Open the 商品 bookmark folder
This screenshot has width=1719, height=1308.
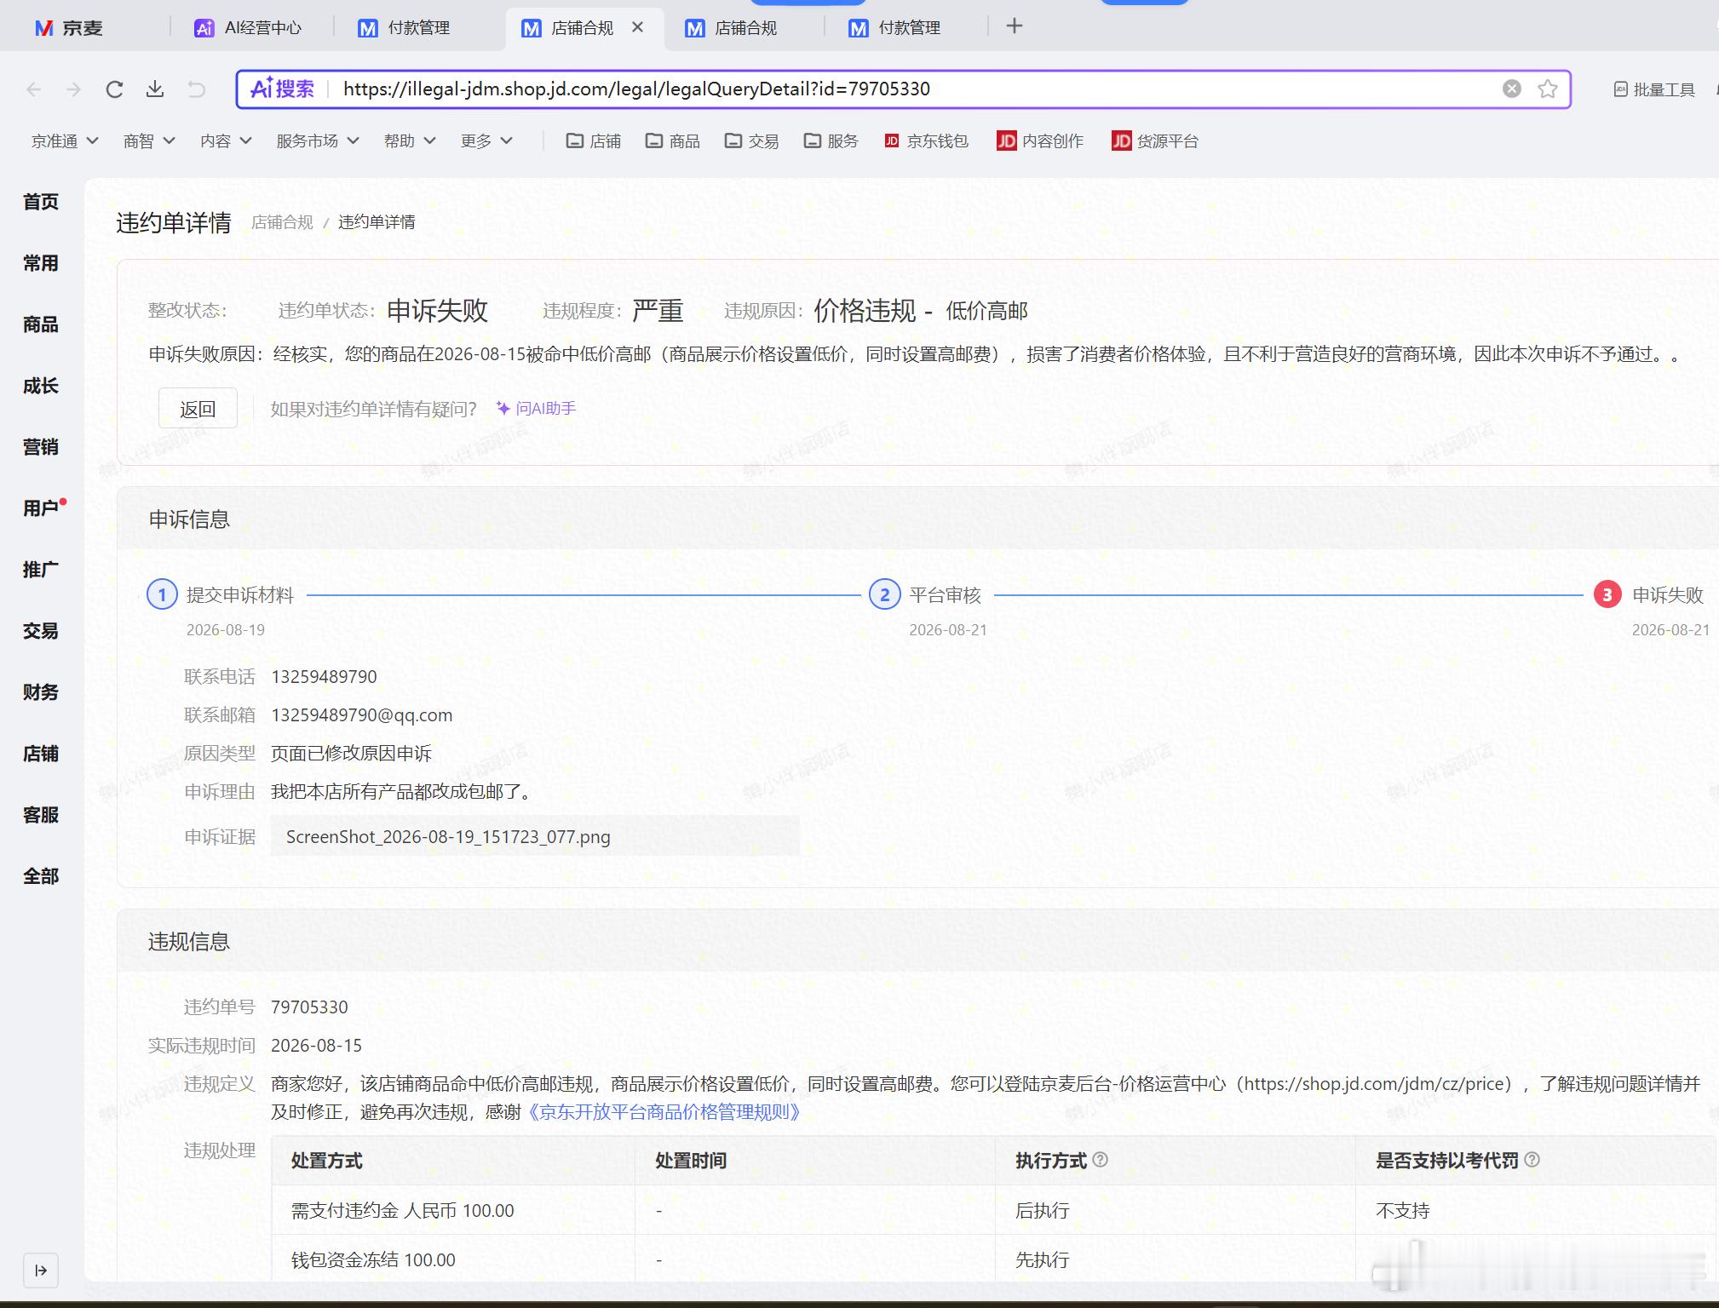coord(673,141)
